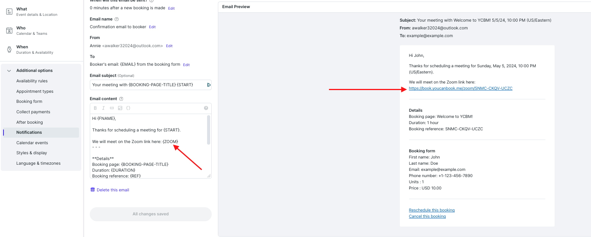The height and width of the screenshot is (237, 591).
Task: Apply italic formatting in email content
Action: (x=103, y=108)
